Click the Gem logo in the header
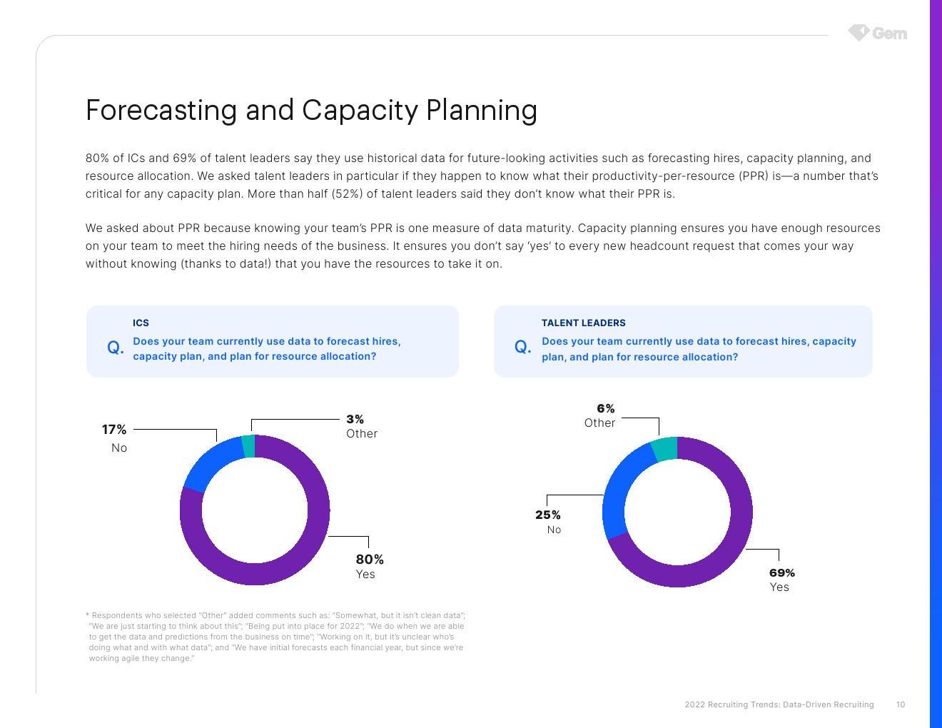The height and width of the screenshot is (728, 942). coord(878,33)
